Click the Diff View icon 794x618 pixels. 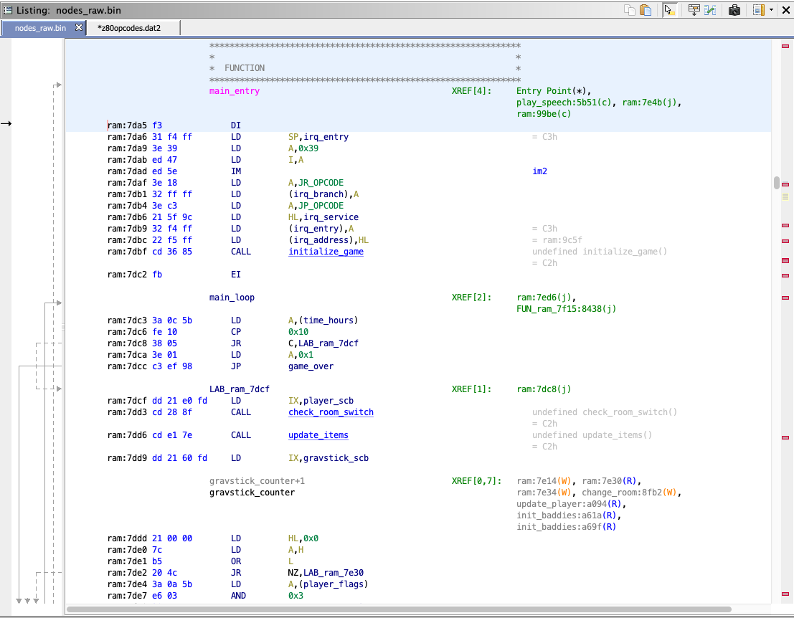click(x=710, y=10)
